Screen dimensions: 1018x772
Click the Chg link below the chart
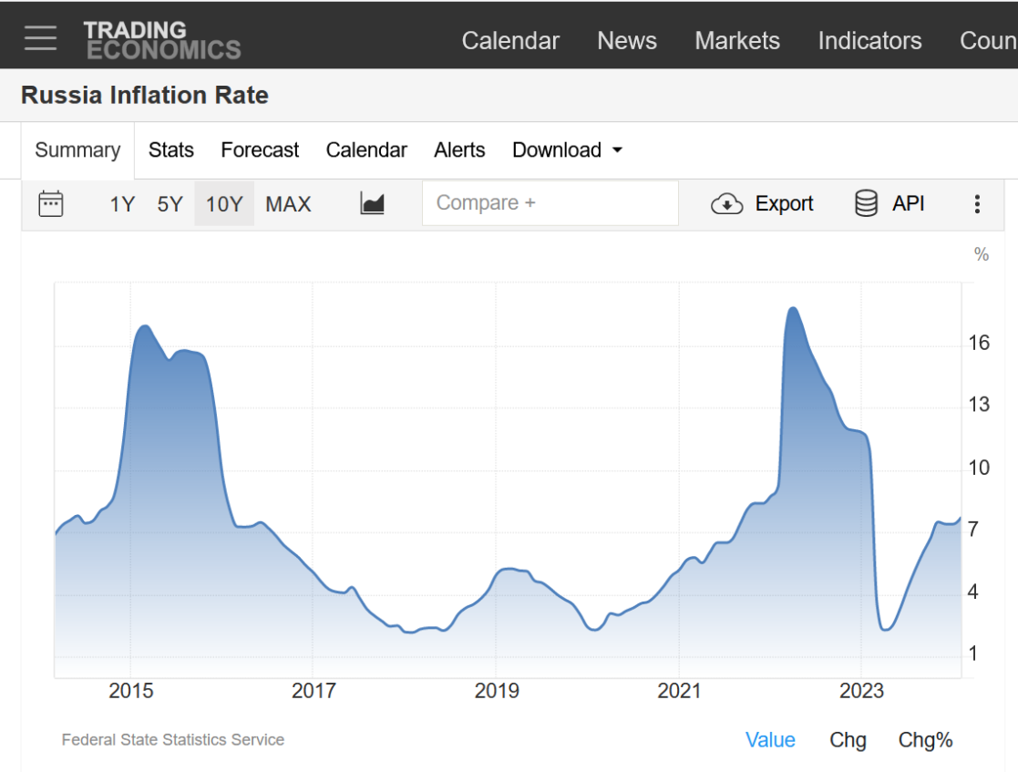pos(848,740)
